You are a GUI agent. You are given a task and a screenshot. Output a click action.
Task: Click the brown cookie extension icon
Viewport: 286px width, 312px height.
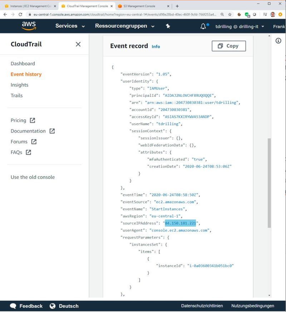click(x=239, y=14)
